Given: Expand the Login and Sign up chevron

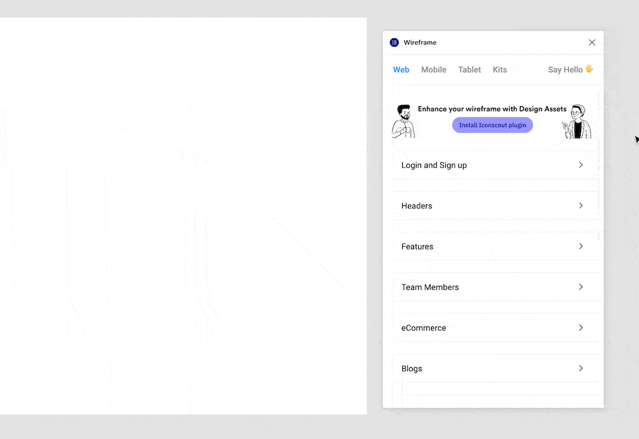Looking at the screenshot, I should tap(581, 165).
